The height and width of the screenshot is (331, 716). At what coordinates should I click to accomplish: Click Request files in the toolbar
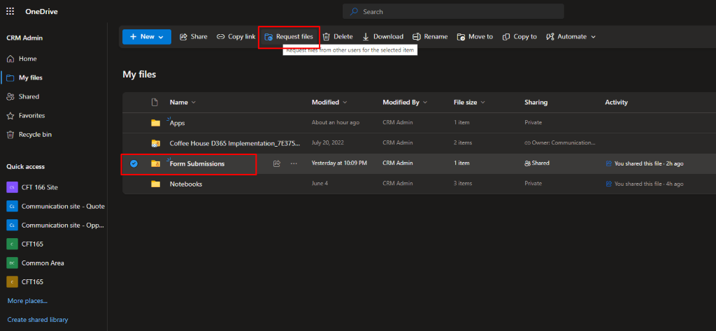click(x=288, y=37)
